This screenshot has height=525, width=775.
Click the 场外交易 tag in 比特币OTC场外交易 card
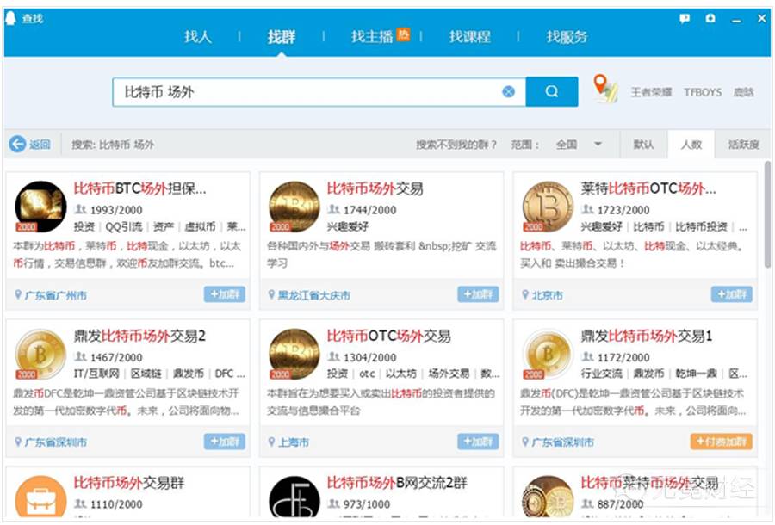coord(449,374)
